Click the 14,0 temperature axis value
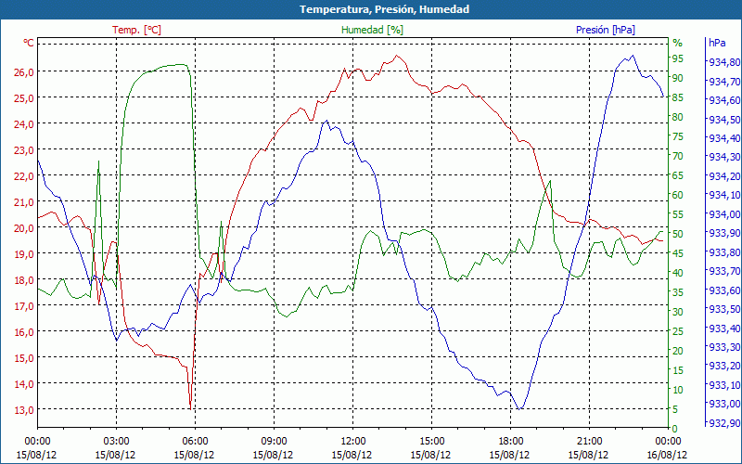Viewport: 742px width, 464px height. coord(25,384)
